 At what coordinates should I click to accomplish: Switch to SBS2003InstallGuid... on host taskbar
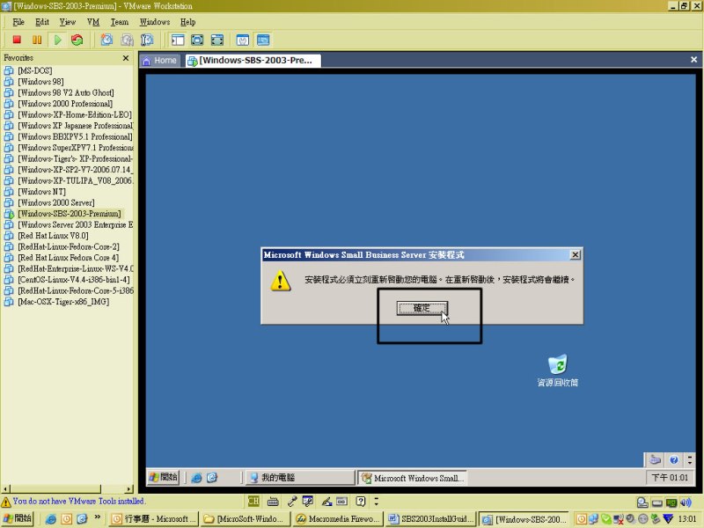pos(430,519)
